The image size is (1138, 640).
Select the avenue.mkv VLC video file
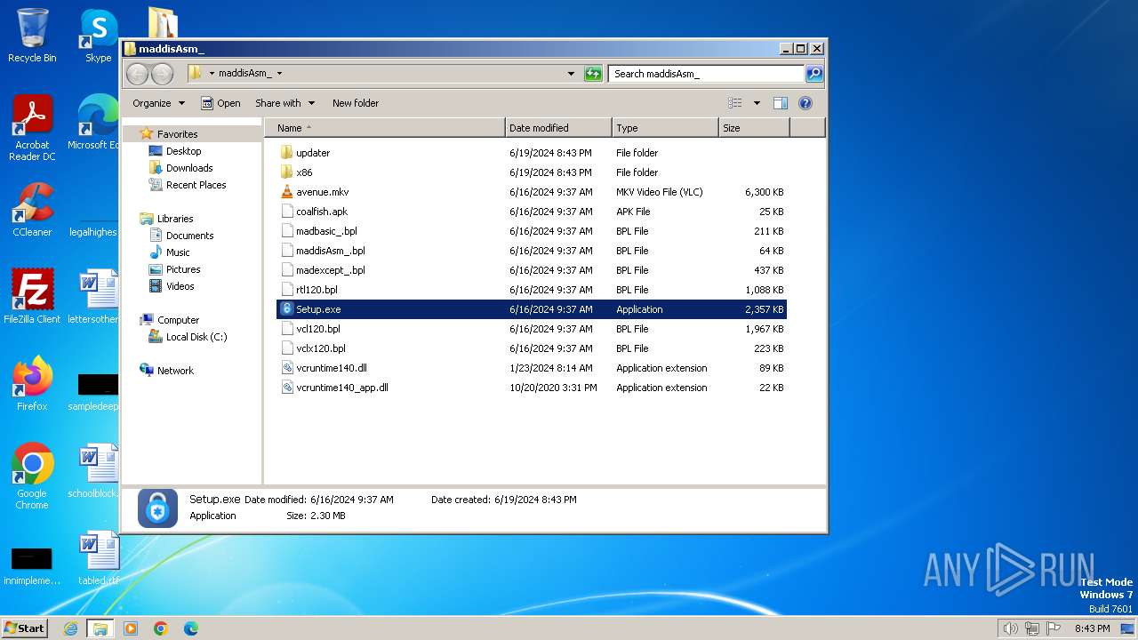pos(532,192)
